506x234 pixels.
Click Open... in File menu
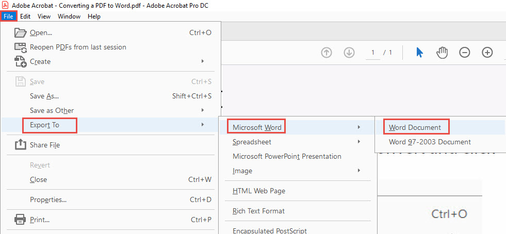(41, 32)
